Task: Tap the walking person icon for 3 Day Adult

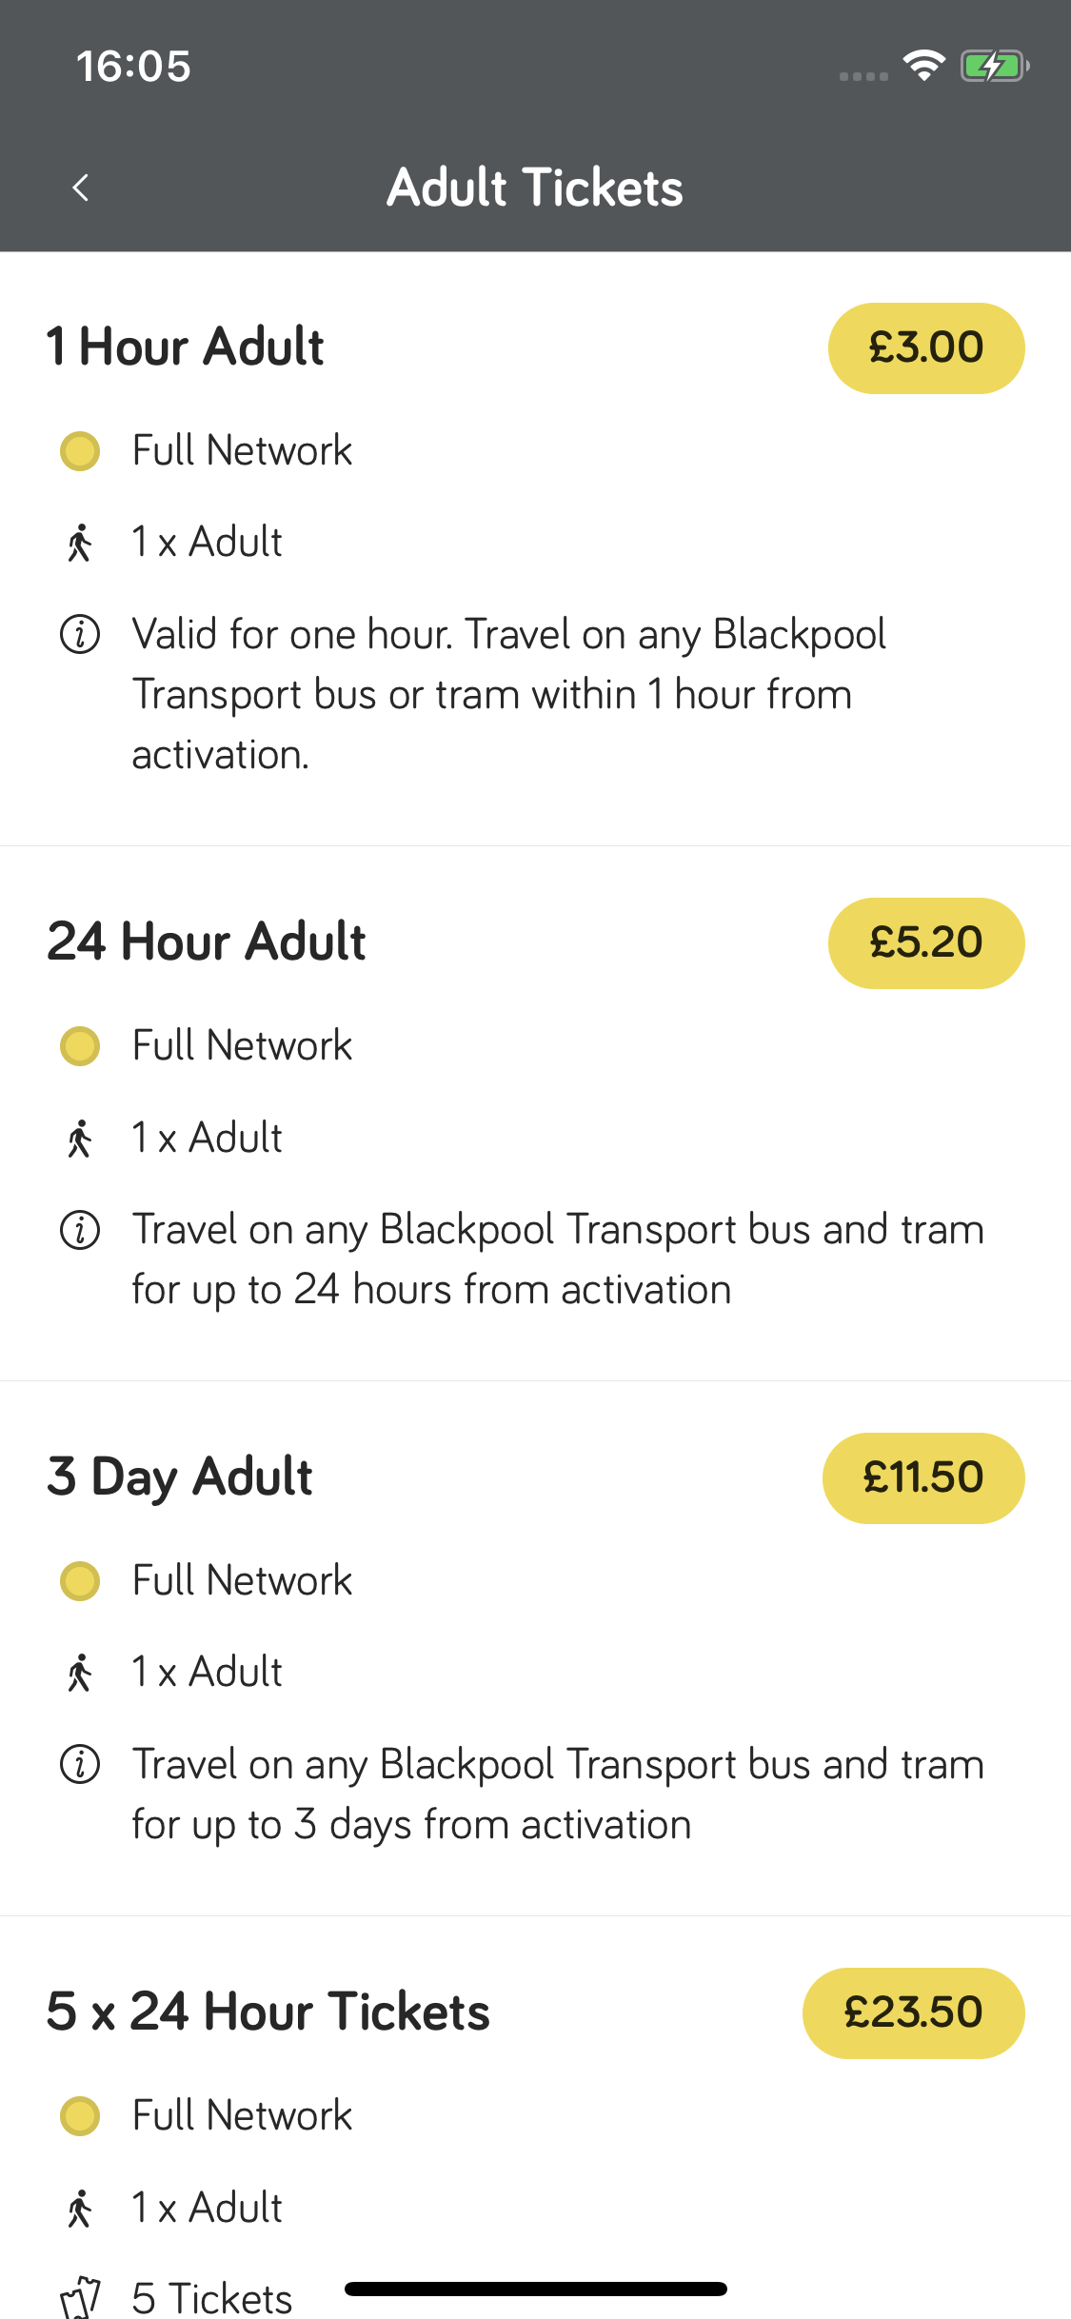Action: point(80,1673)
